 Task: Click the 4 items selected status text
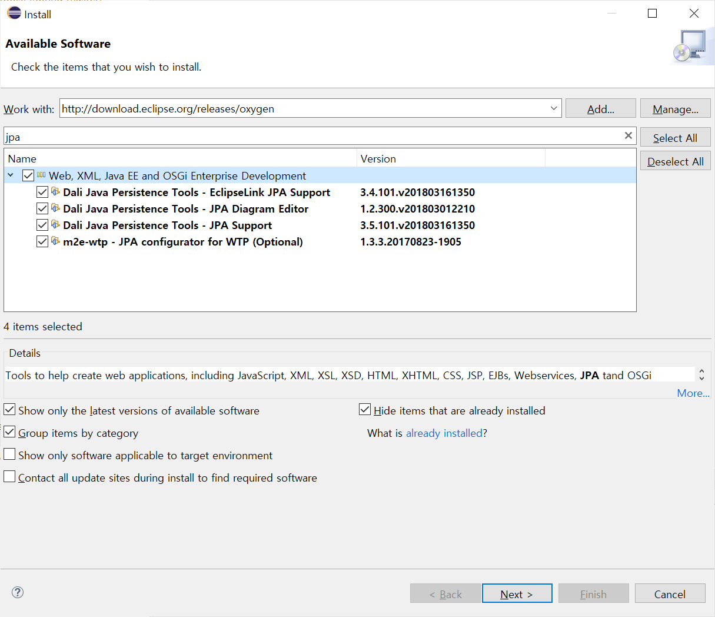(43, 327)
